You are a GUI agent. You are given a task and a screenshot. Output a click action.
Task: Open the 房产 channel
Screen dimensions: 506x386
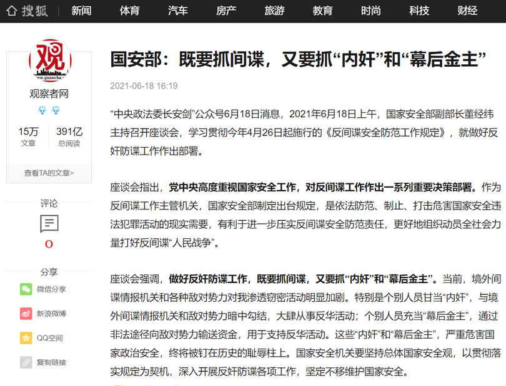(x=226, y=11)
